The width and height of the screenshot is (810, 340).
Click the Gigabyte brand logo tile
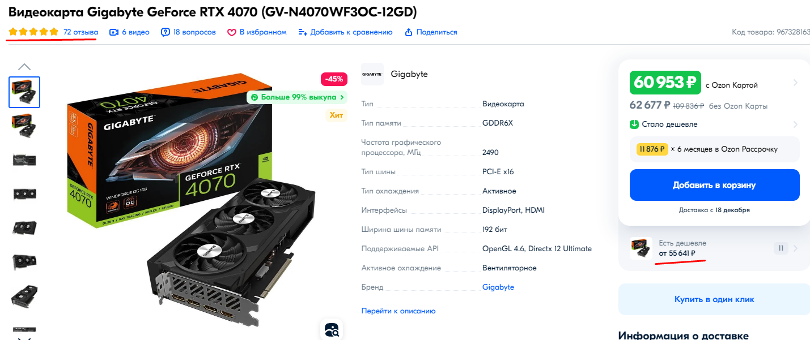[x=372, y=74]
